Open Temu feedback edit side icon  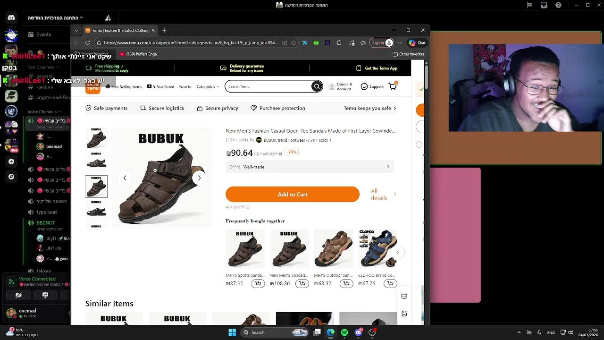click(x=404, y=314)
